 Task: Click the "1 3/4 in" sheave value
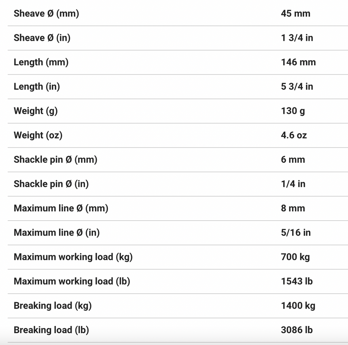pyautogui.click(x=297, y=38)
